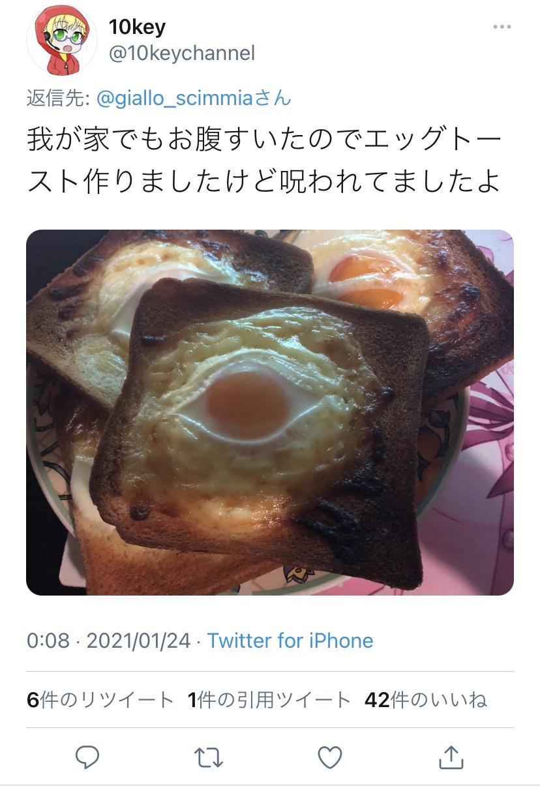
Task: Tap the 2021/01/24 date
Action: pos(138,641)
